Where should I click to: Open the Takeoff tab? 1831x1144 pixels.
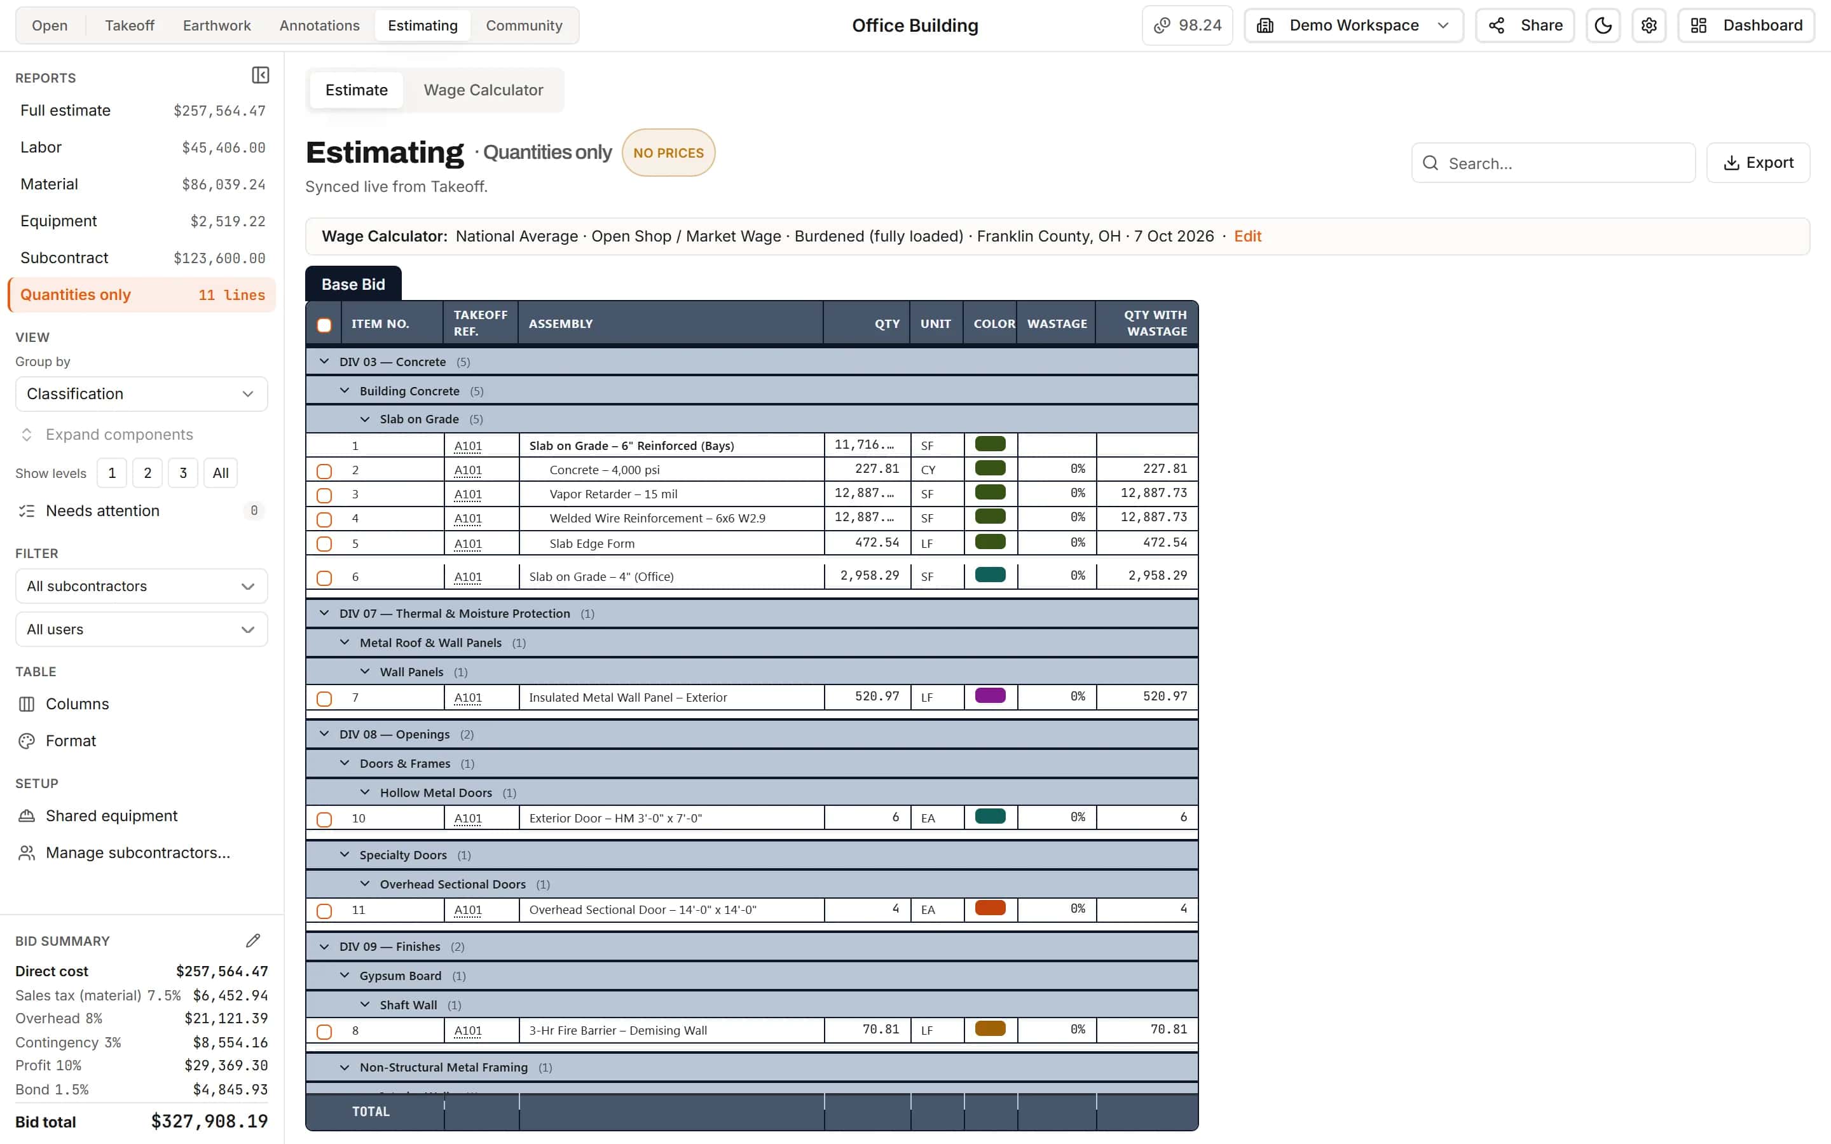tap(130, 25)
